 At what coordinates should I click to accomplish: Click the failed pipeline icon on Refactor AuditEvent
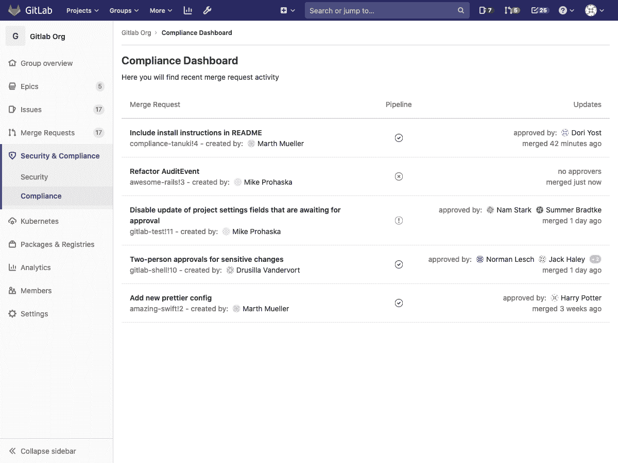[x=399, y=176]
